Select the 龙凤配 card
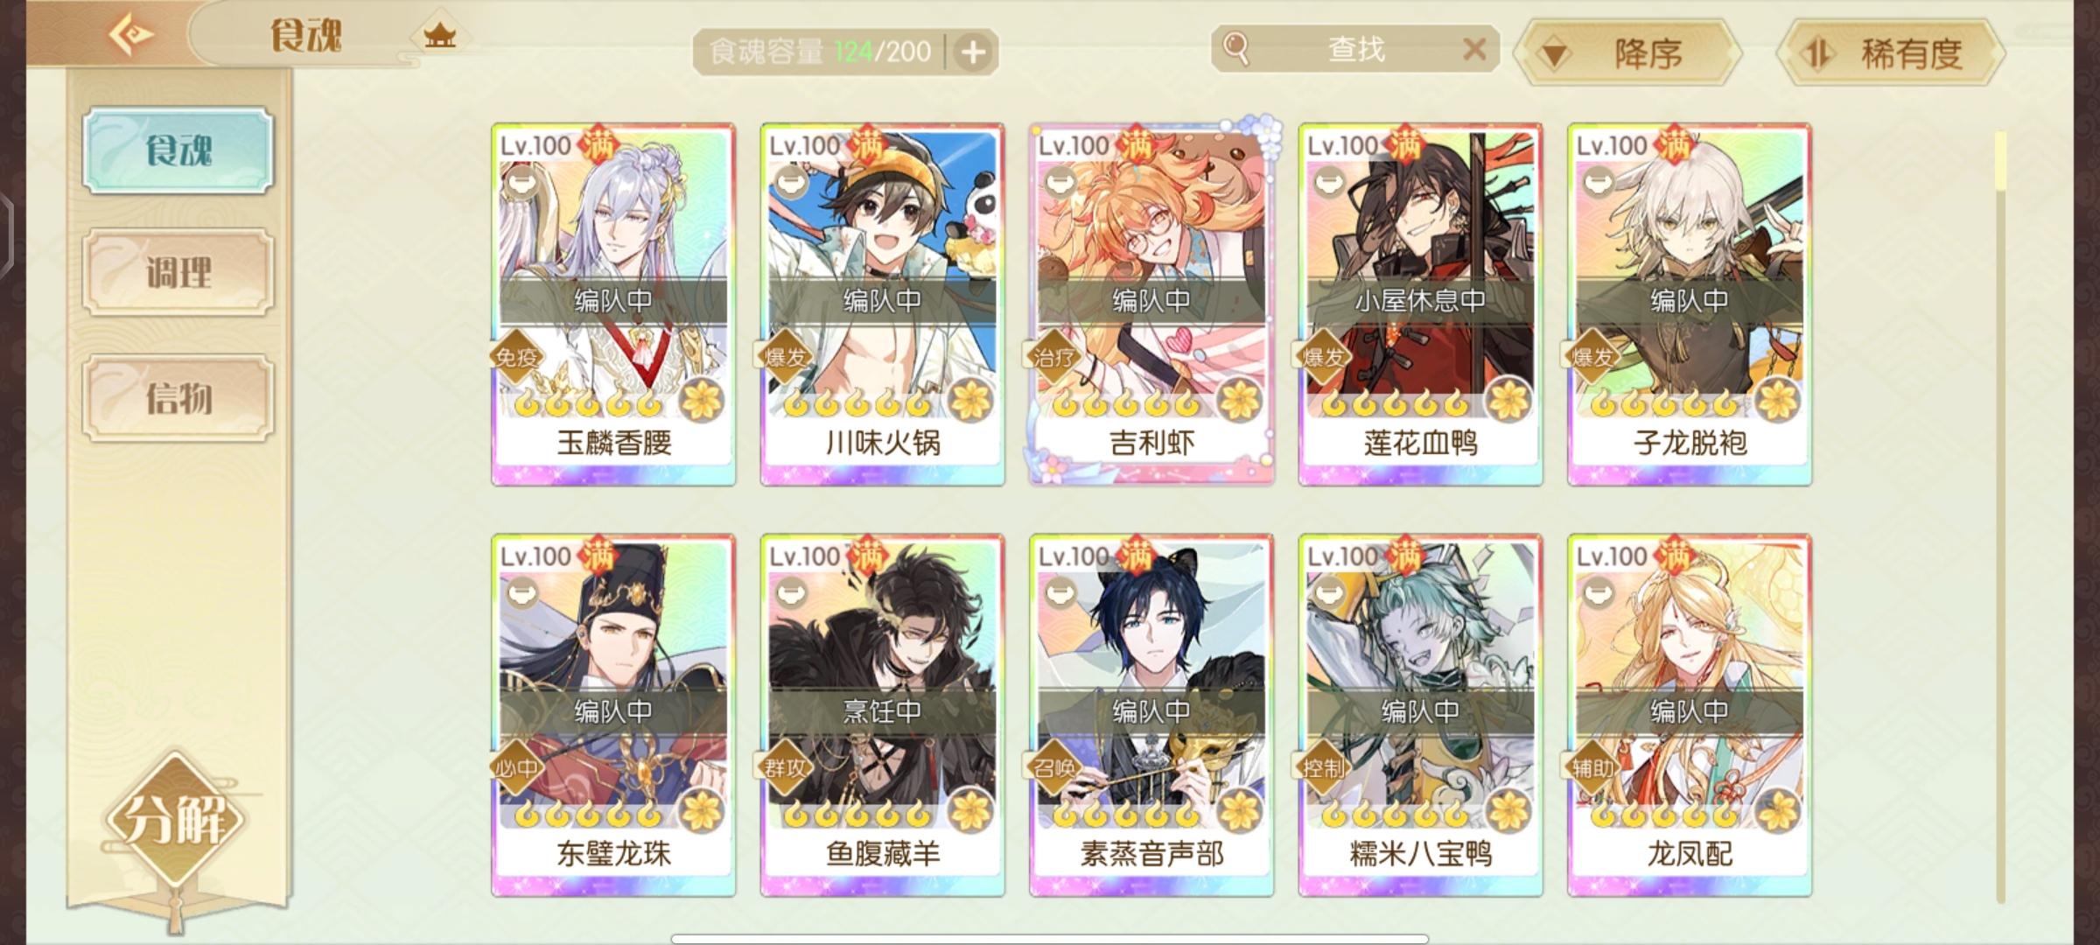Image resolution: width=2100 pixels, height=945 pixels. click(1689, 716)
